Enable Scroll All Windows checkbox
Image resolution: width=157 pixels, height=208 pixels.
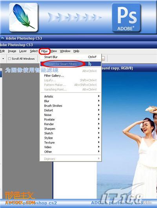click(9, 59)
